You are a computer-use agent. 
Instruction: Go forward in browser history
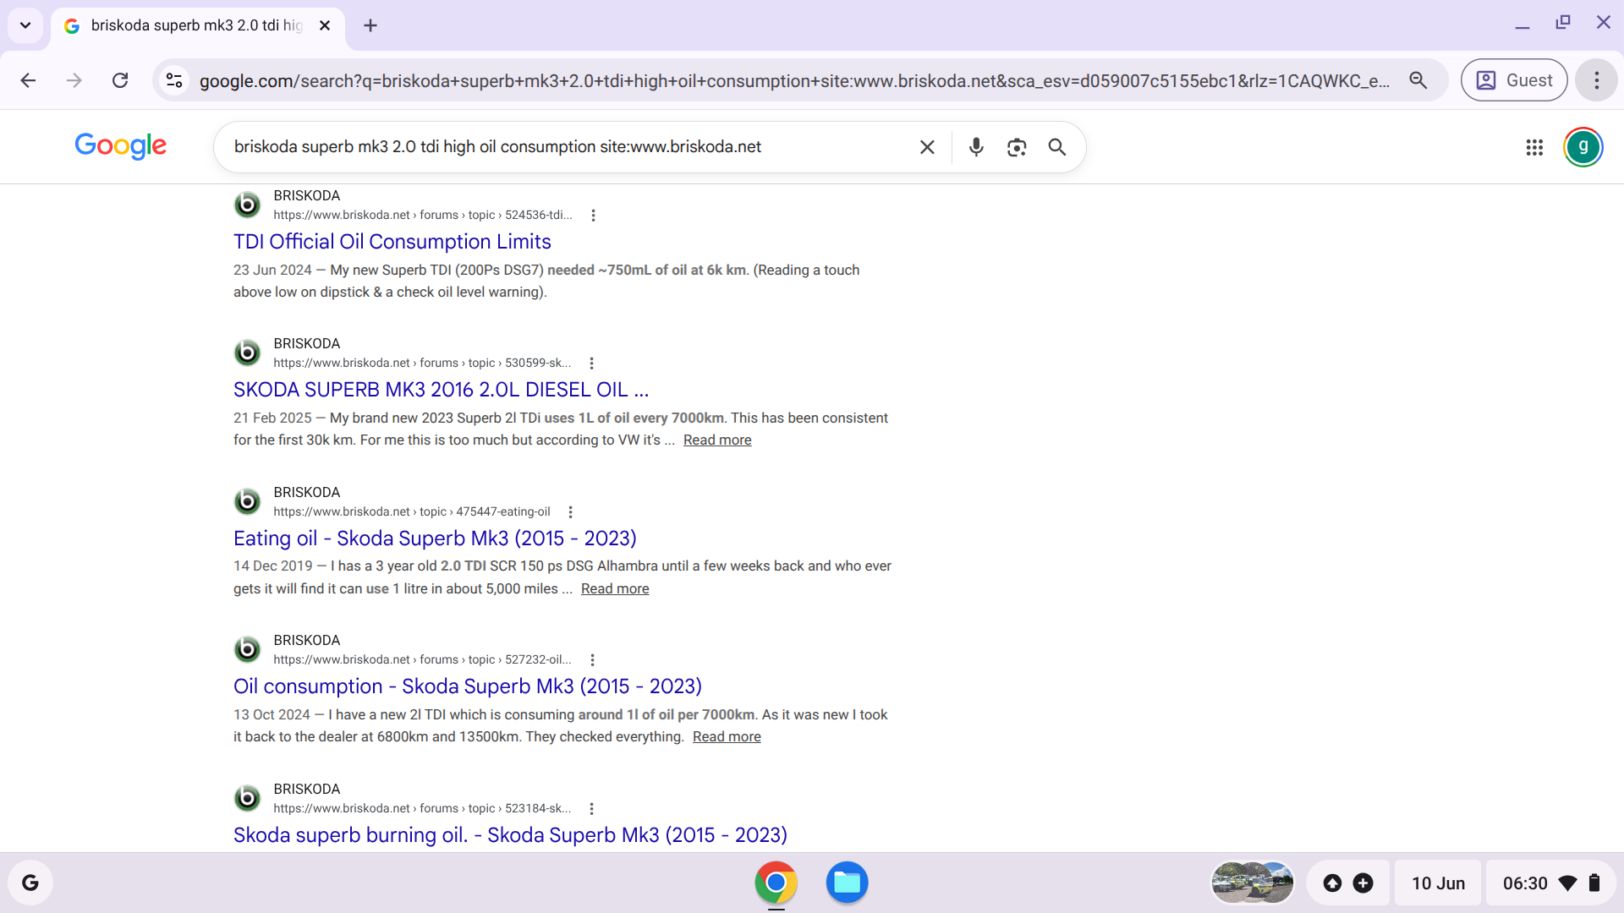point(74,80)
